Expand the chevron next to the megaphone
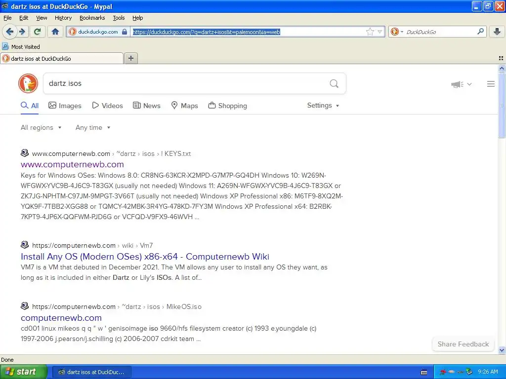The image size is (506, 379). click(469, 84)
